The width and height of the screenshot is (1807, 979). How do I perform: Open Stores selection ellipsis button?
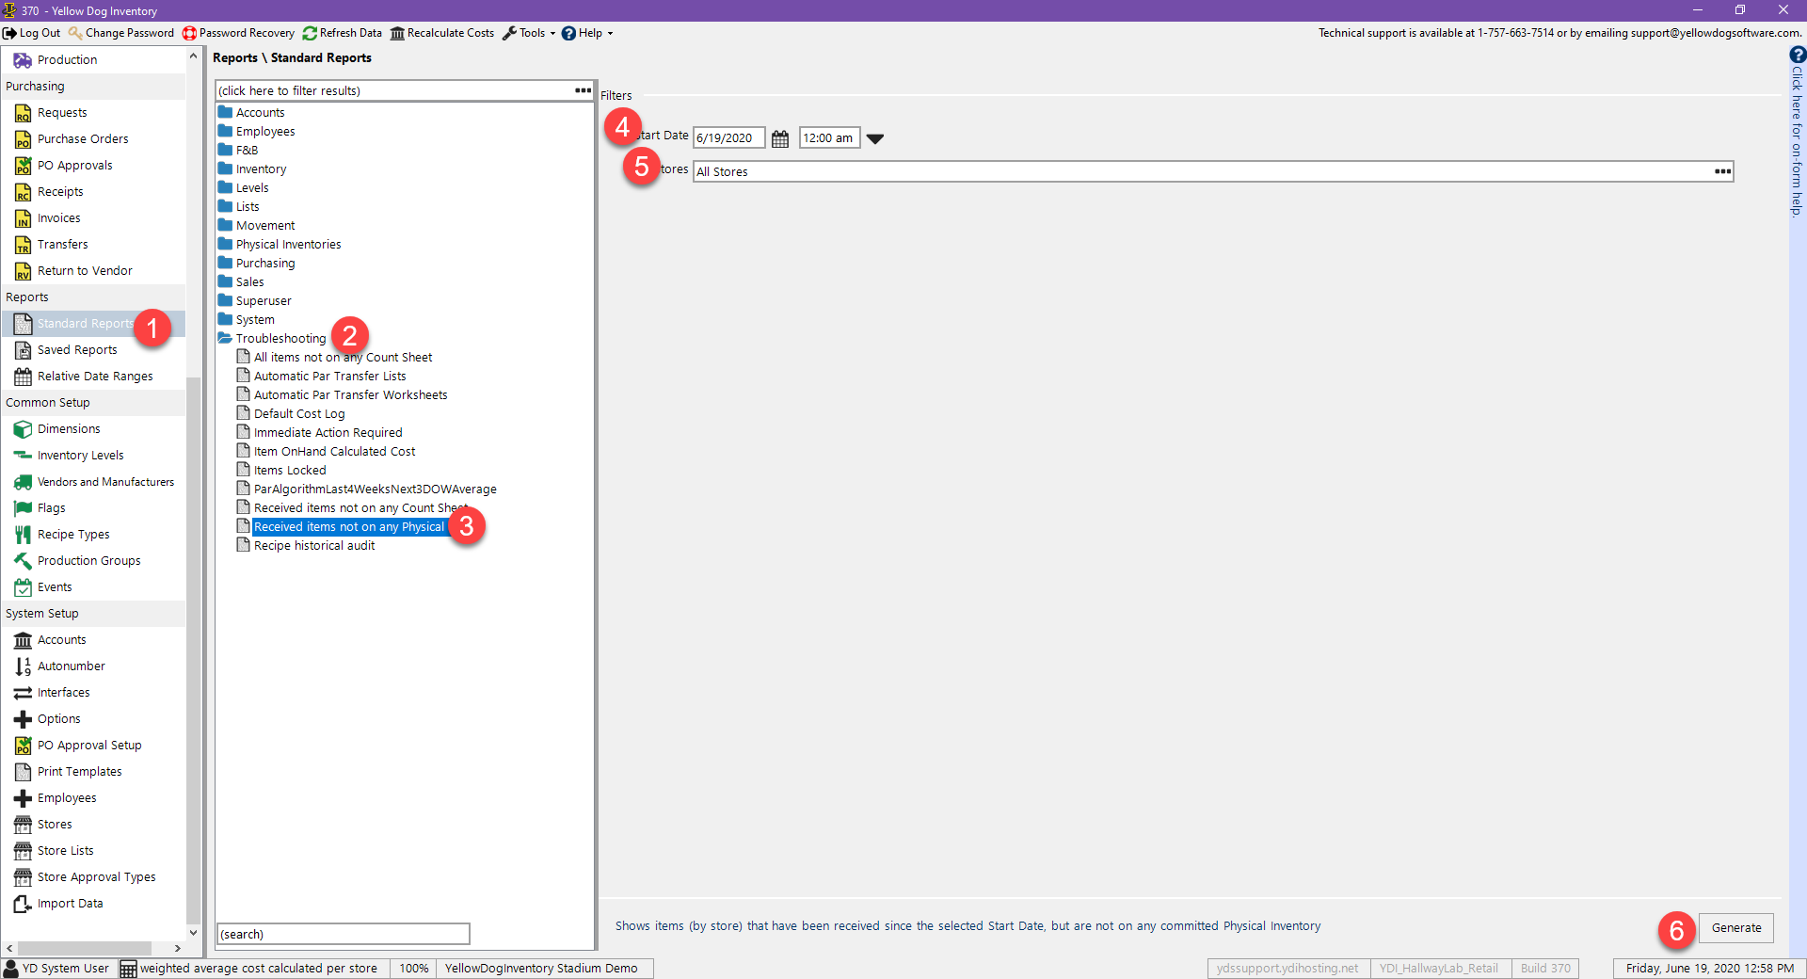point(1722,171)
